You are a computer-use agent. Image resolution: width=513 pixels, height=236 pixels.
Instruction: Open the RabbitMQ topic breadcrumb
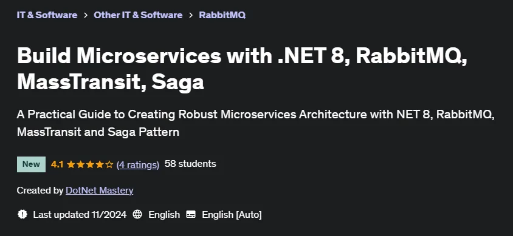(x=222, y=15)
